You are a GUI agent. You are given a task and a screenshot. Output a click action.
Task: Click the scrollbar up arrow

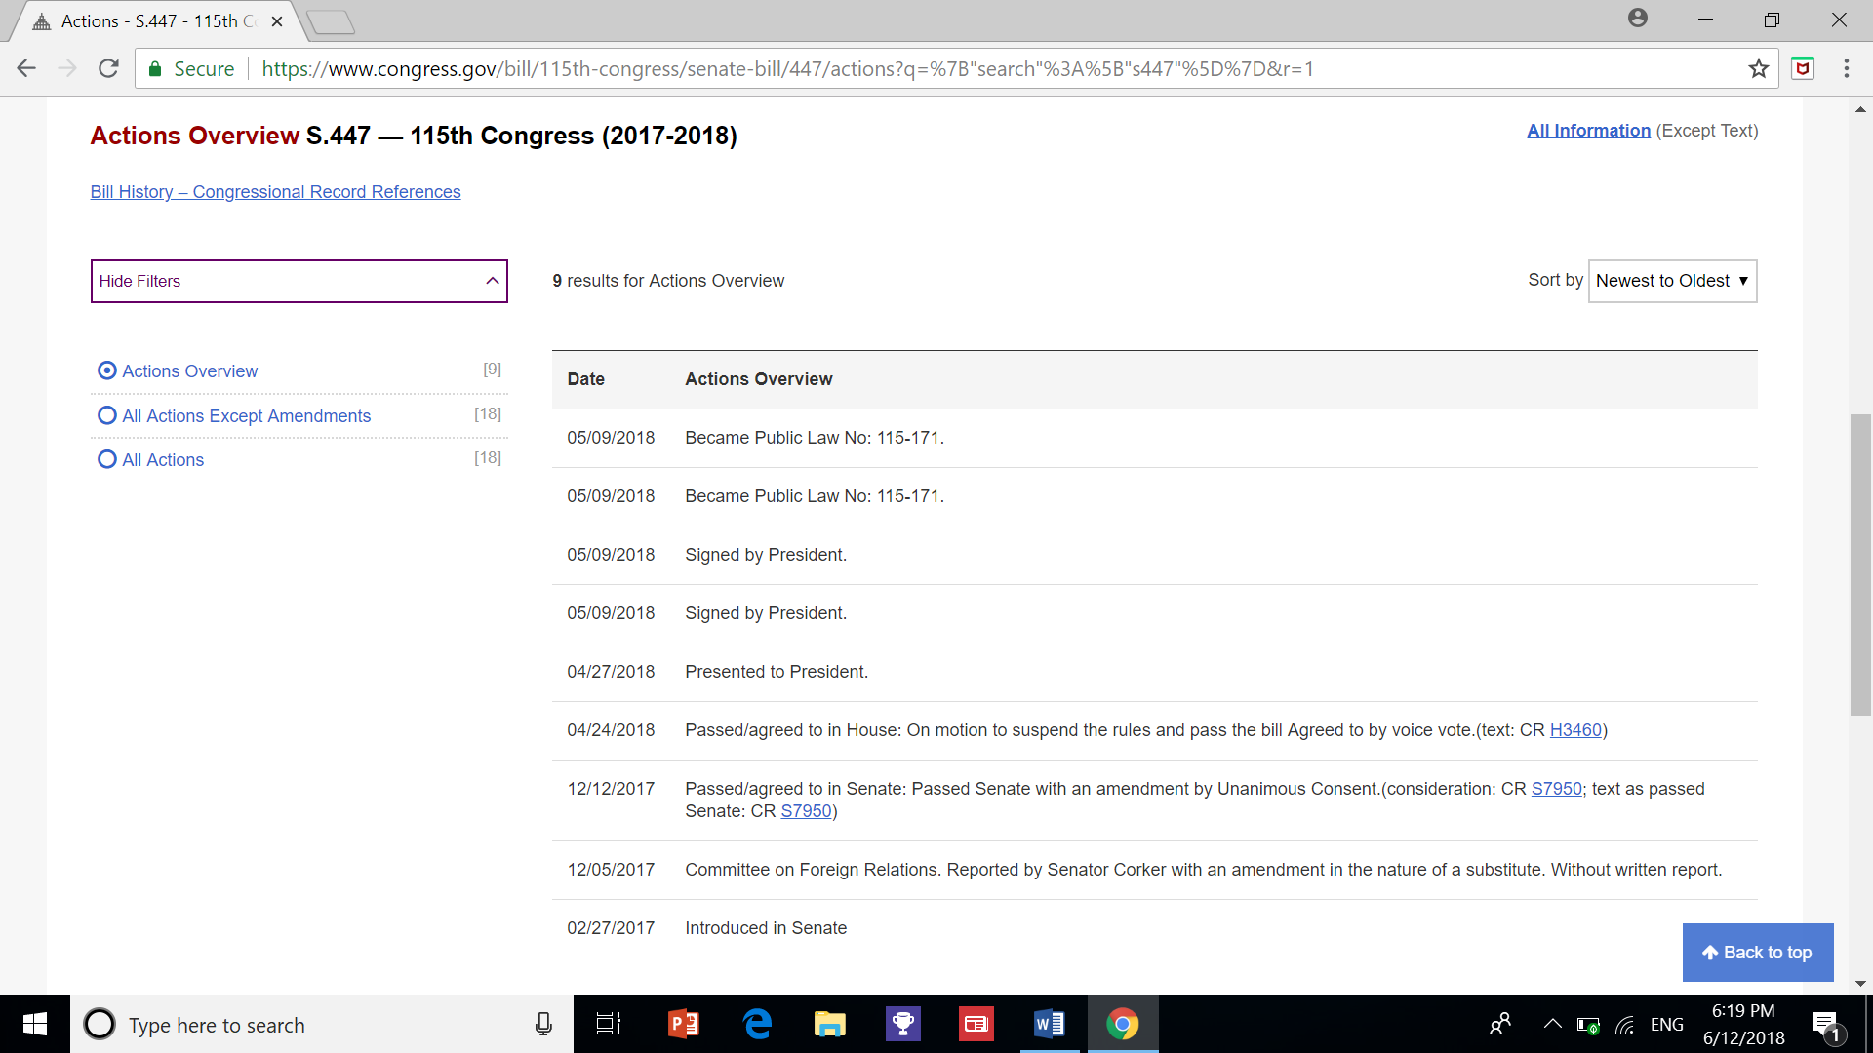point(1860,109)
